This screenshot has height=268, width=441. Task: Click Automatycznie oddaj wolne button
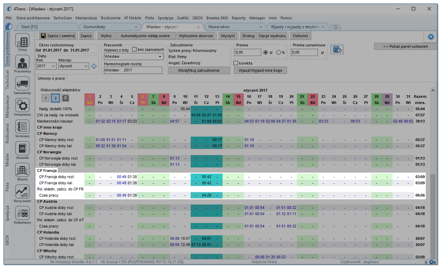point(145,36)
